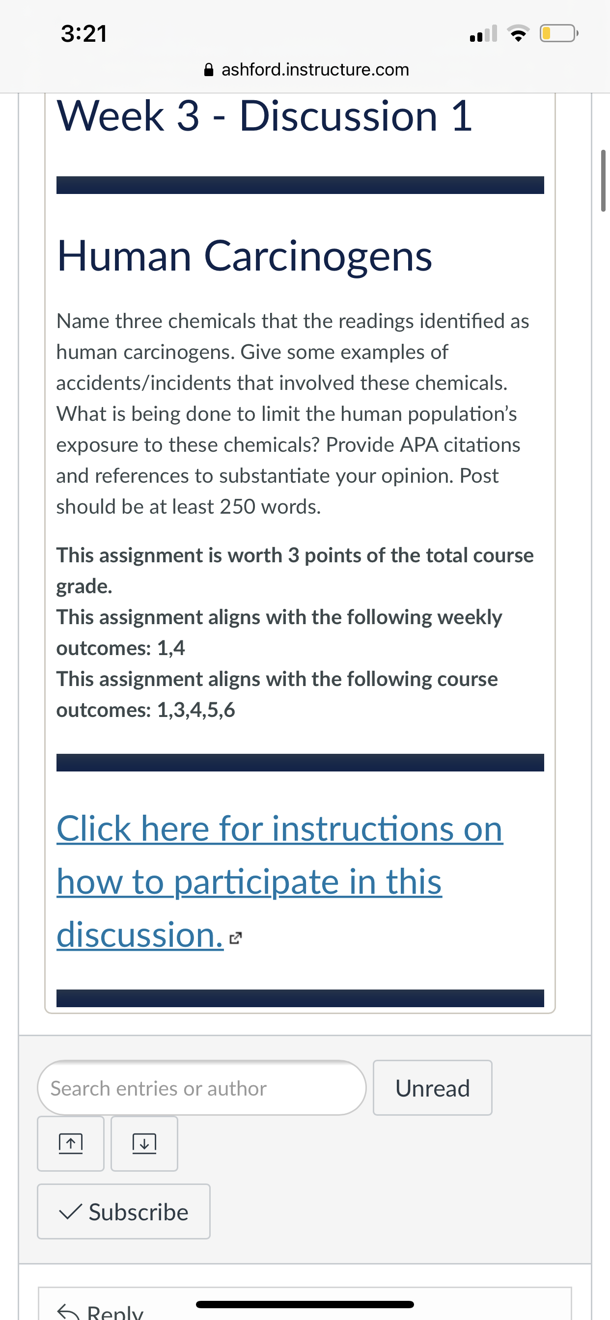
Task: Tap the lock icon in address bar
Action: (x=209, y=69)
